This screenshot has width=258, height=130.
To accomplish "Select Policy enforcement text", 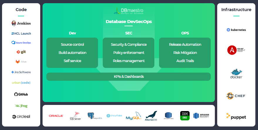I will click(x=129, y=52).
